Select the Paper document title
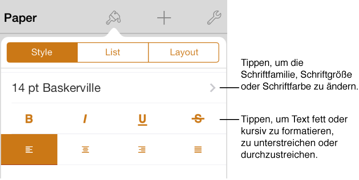Viewport: 359px width, 180px height. click(x=20, y=18)
